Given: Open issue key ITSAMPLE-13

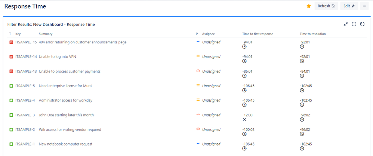Looking at the screenshot, I should 26,71.
